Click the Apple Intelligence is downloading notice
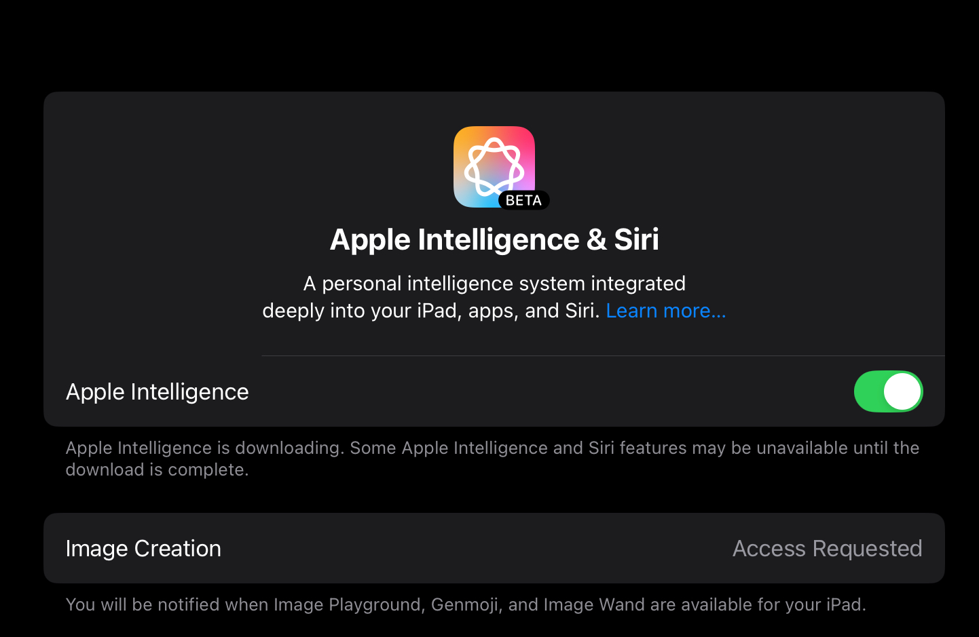Screen dimensions: 979x637 point(492,459)
